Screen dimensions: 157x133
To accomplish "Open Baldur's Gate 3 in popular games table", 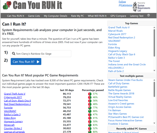I will coord(12,114).
